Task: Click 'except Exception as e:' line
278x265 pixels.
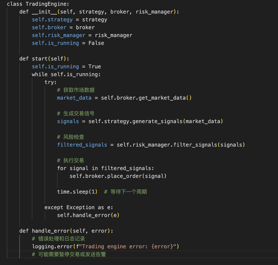Action: (79, 207)
